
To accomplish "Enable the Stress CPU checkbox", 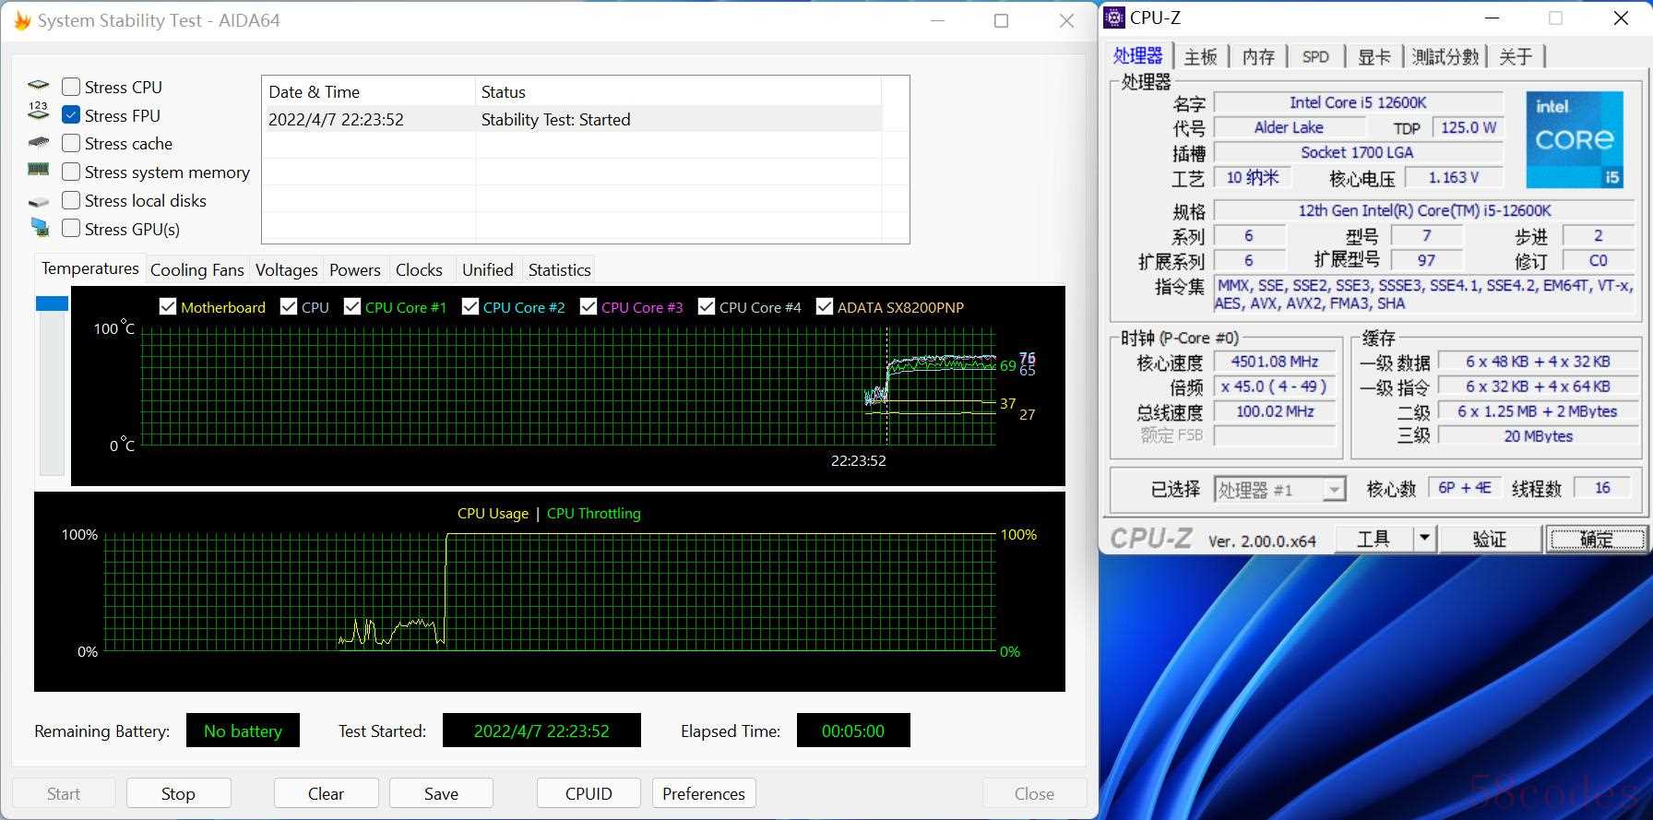I will coord(71,87).
